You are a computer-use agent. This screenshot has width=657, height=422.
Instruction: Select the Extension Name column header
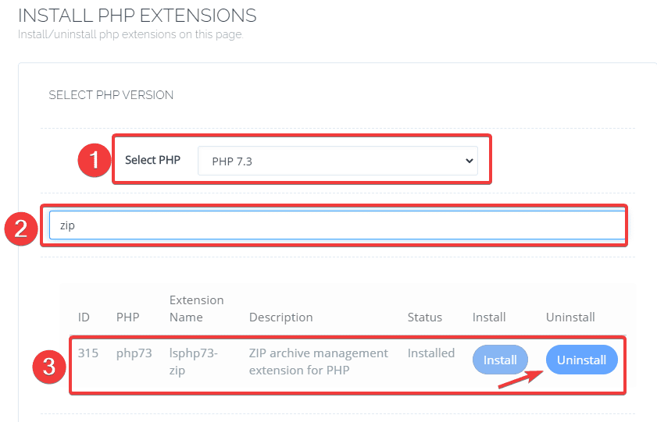click(x=196, y=309)
